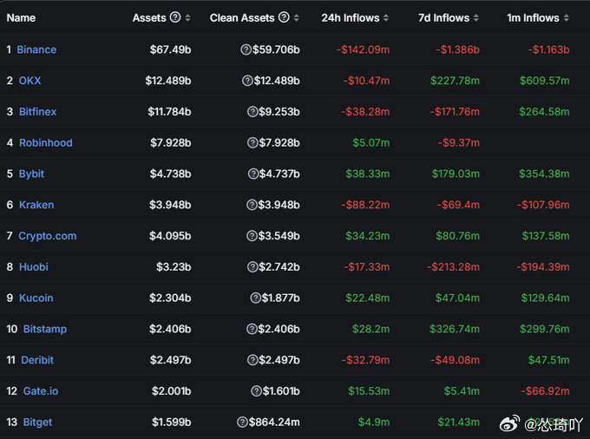Open the Bitstamp exchange link
The width and height of the screenshot is (590, 439).
(45, 329)
